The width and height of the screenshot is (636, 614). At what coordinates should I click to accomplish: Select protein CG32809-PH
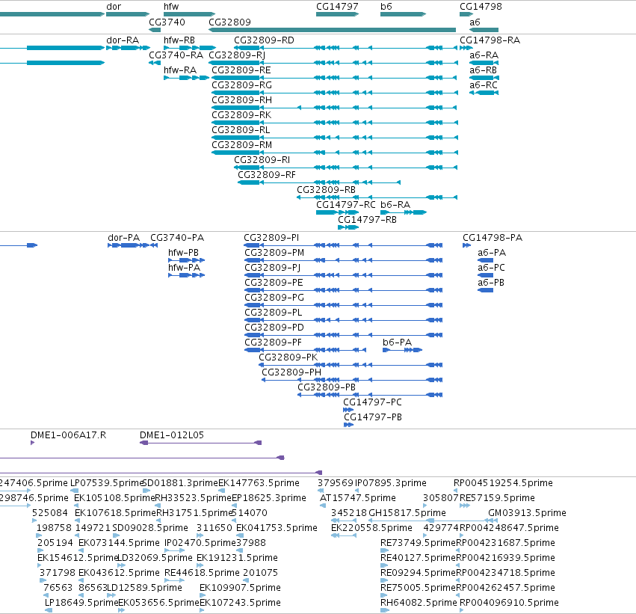[x=291, y=373]
